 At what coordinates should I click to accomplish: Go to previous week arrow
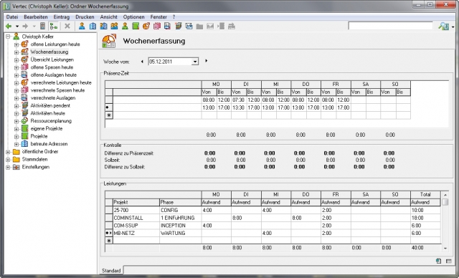tap(142, 62)
